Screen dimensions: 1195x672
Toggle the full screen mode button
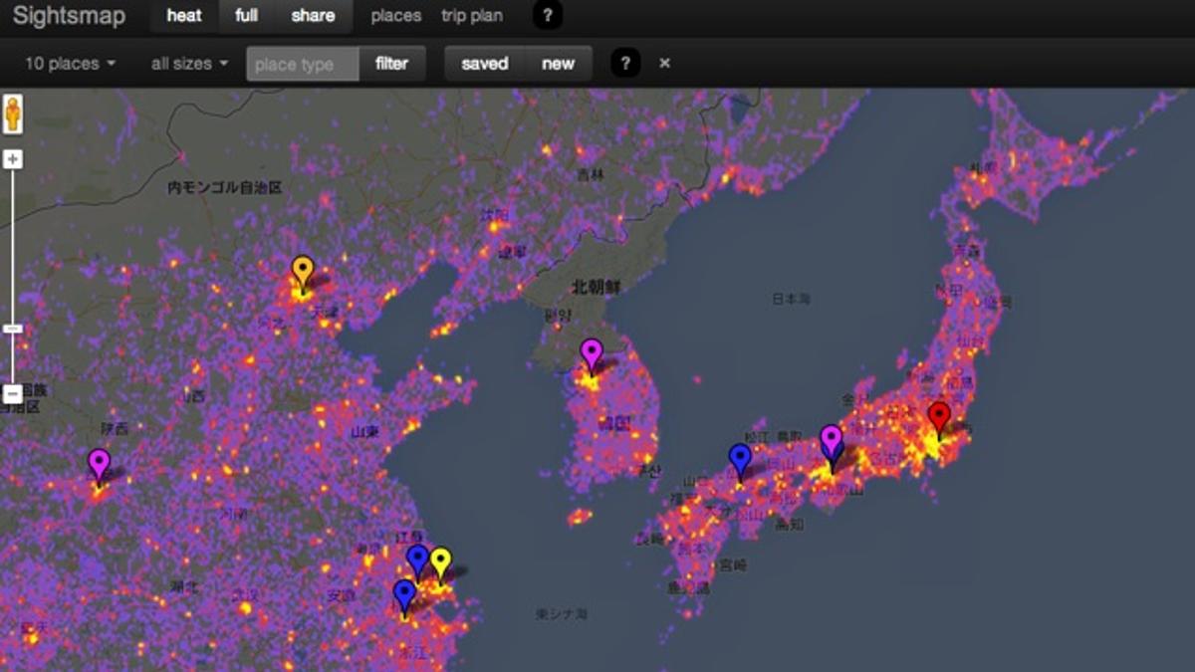(x=246, y=16)
